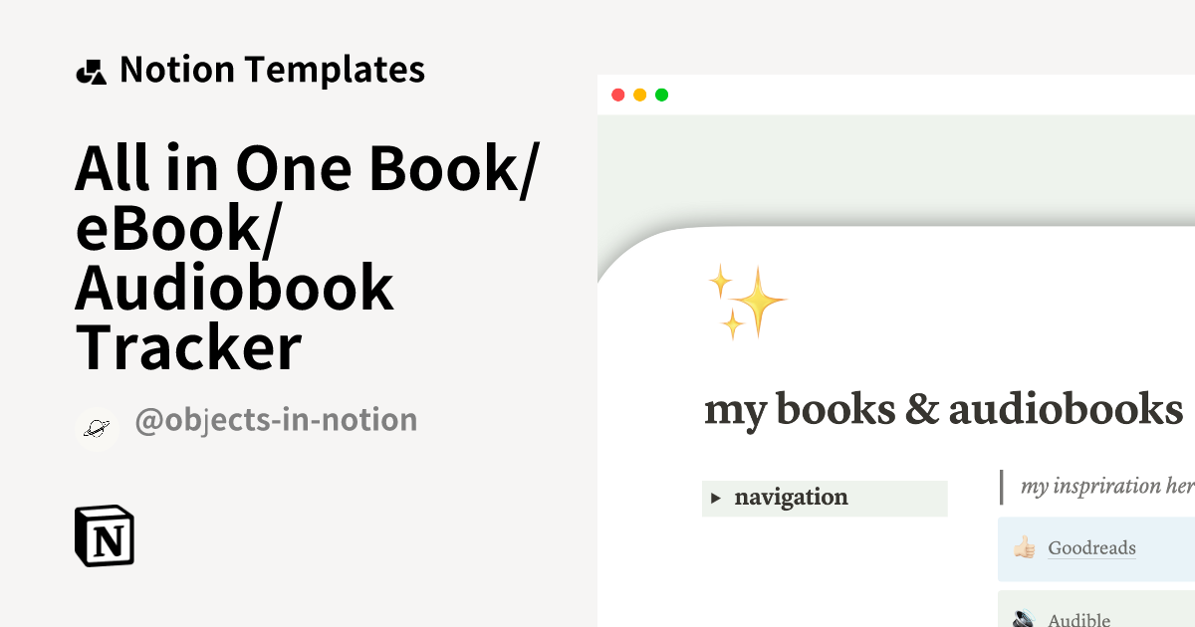
Task: Click the speaker icon on the Audible callout
Action: 1023,617
